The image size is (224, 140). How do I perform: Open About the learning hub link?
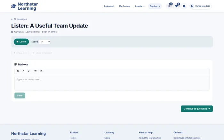coord(150,138)
